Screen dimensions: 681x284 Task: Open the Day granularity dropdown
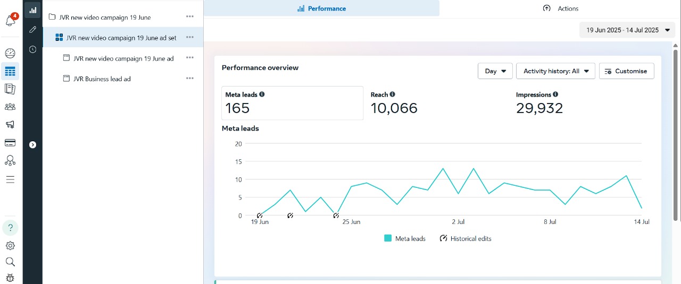click(495, 71)
